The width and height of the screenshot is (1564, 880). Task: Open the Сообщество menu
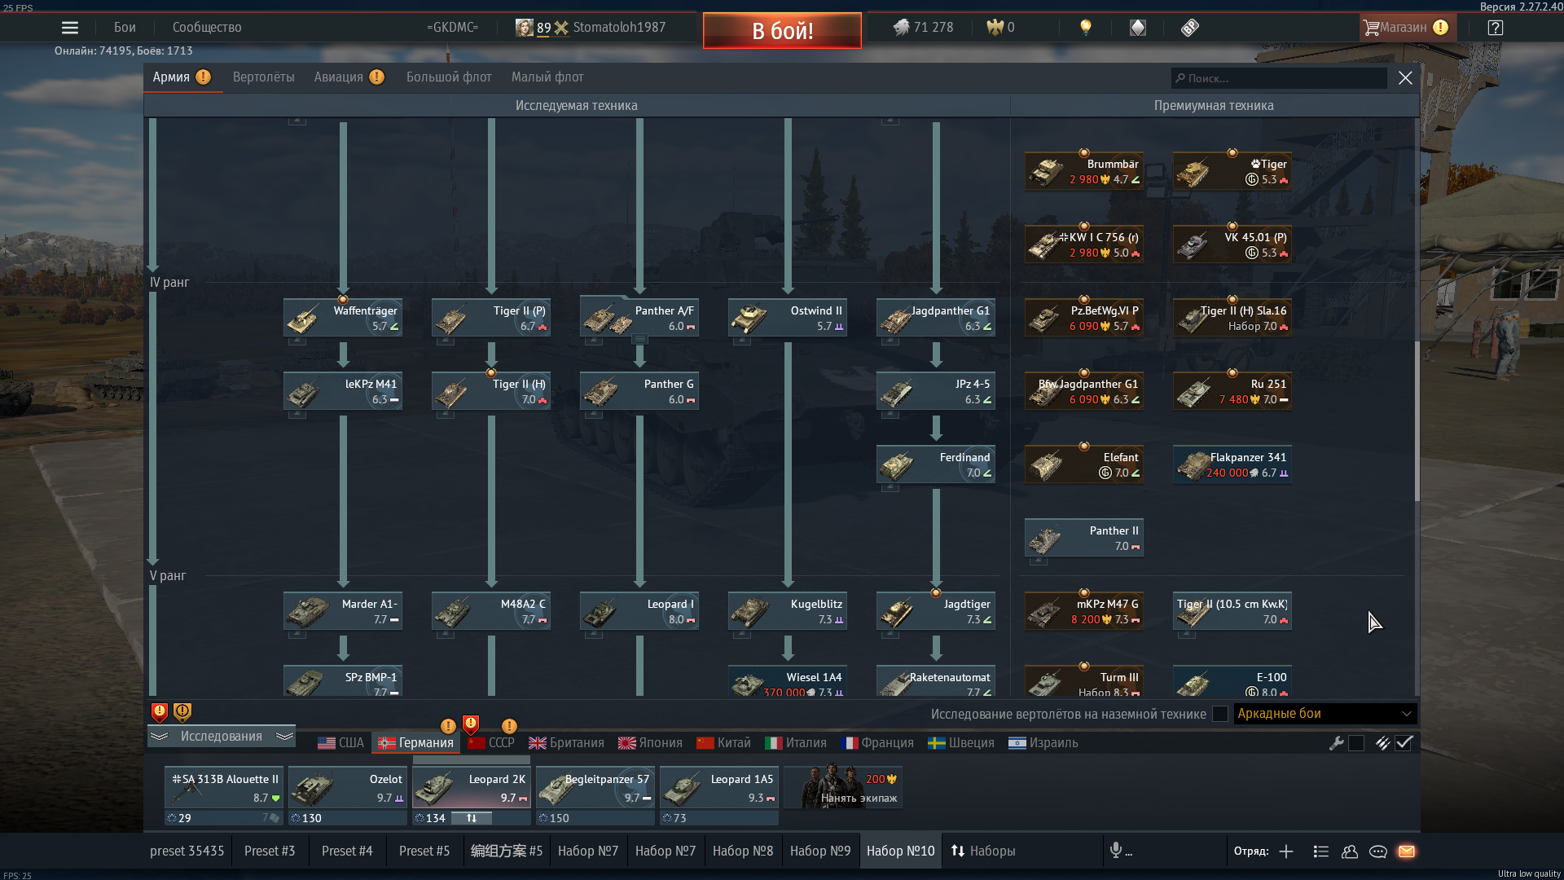(207, 28)
